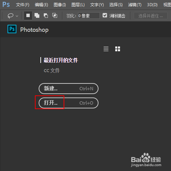Open the 滤镜(T) menu
Image resolution: width=171 pixels, height=171 pixels.
coord(135,5)
